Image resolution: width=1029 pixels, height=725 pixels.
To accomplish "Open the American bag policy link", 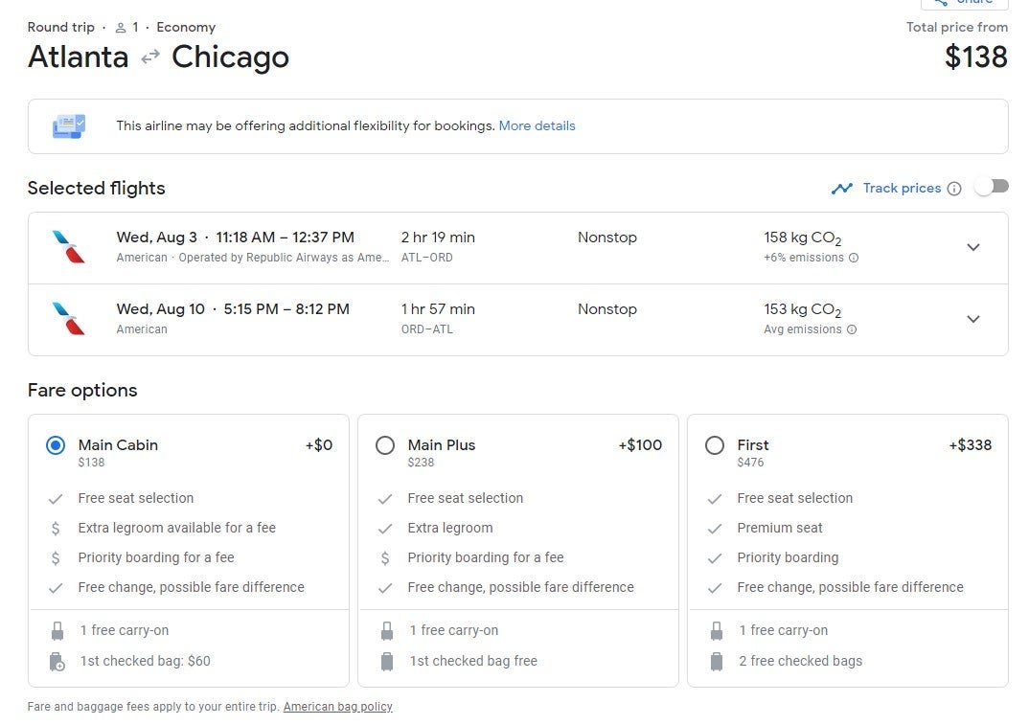I will [x=337, y=707].
